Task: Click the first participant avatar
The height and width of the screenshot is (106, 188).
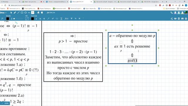Action: coord(175,12)
